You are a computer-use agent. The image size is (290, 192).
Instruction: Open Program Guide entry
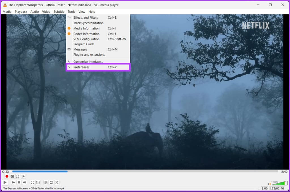click(98, 44)
